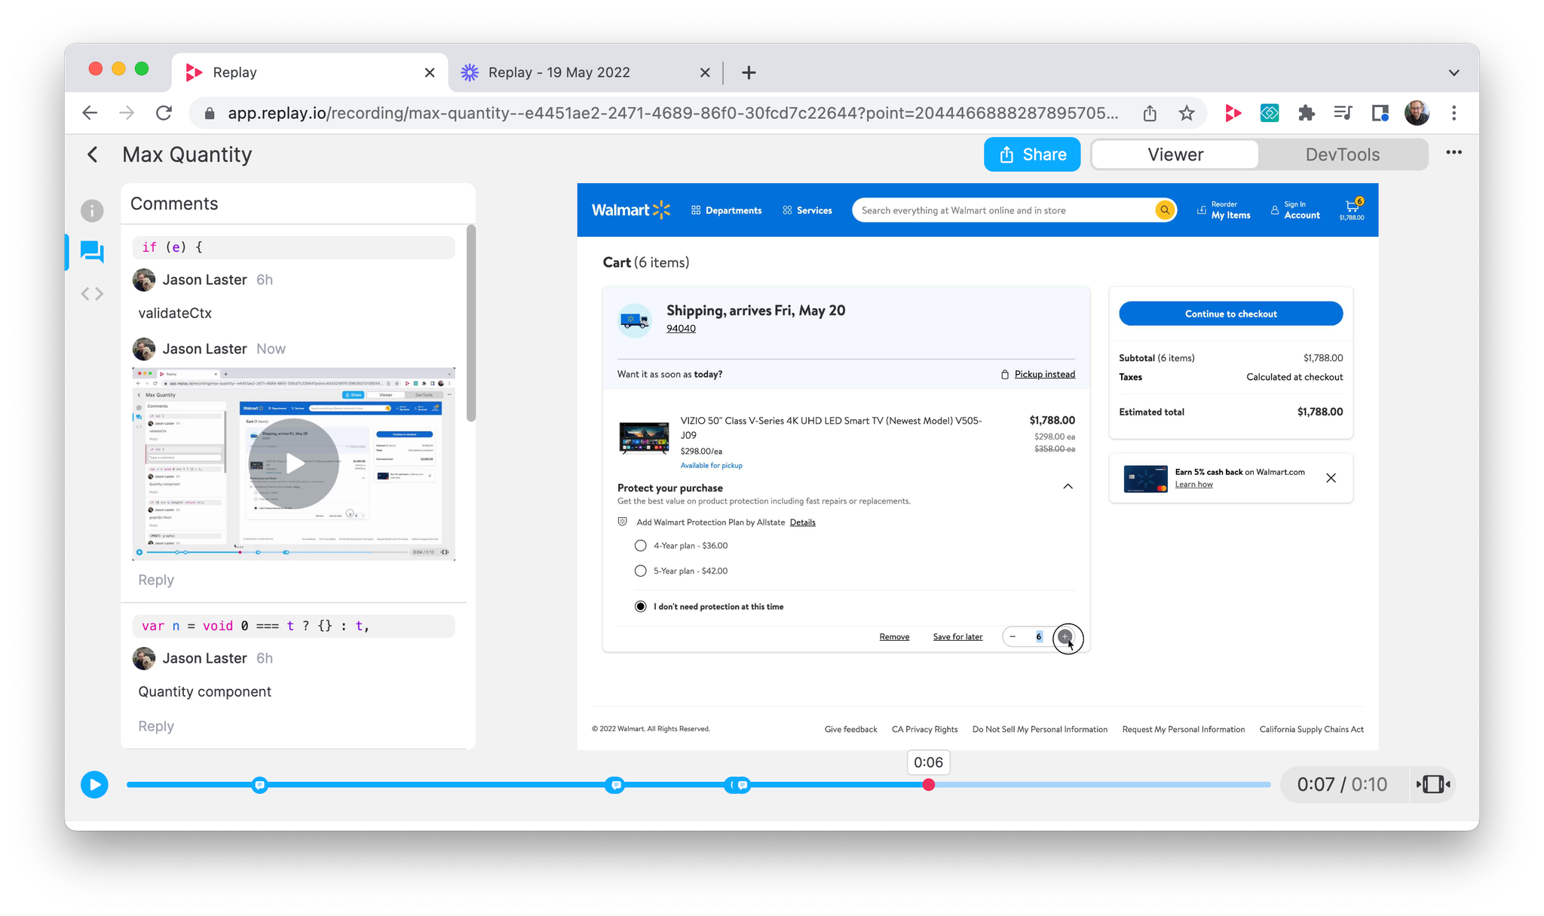Open a new browser tab
Screen dimensions: 1544x916
click(749, 72)
